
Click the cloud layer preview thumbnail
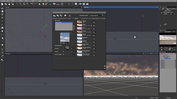point(65,37)
